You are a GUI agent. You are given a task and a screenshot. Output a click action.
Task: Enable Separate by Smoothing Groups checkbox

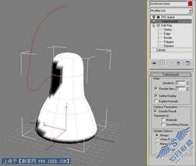163,125
